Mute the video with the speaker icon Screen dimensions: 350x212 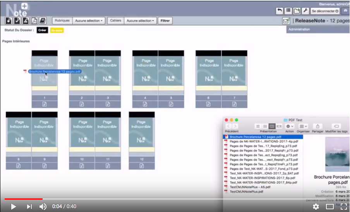click(x=43, y=207)
